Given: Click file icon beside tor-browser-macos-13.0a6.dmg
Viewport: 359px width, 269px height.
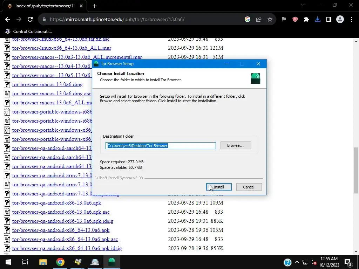Looking at the screenshot, I should pyautogui.click(x=7, y=84).
